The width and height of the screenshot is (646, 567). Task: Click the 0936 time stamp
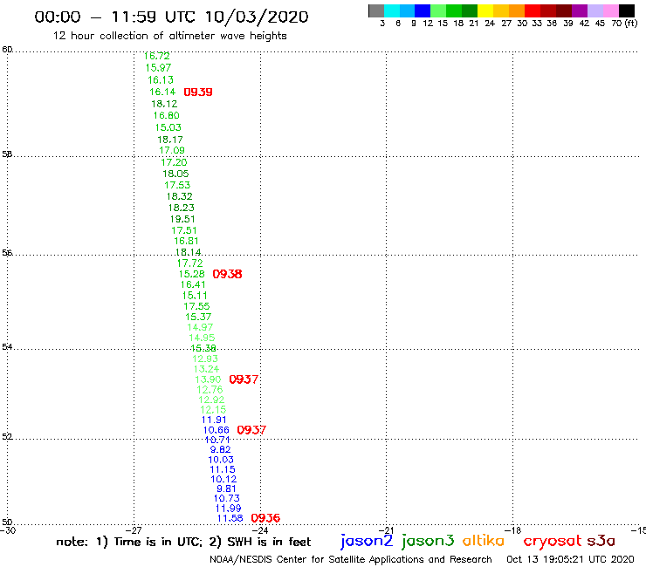pos(265,518)
